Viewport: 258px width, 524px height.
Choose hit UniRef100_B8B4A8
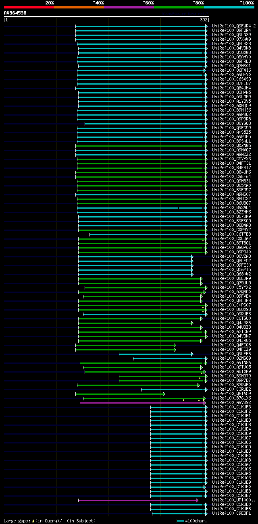click(231, 225)
